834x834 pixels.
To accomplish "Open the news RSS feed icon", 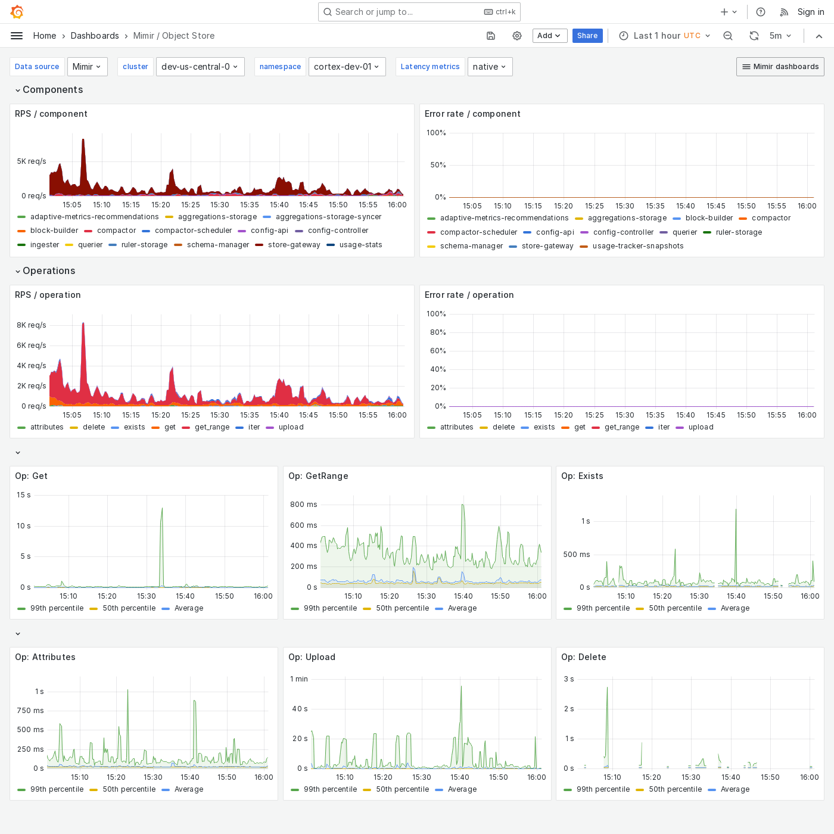I will point(784,12).
